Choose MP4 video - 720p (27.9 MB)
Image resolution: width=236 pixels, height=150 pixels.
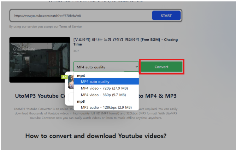point(106,88)
